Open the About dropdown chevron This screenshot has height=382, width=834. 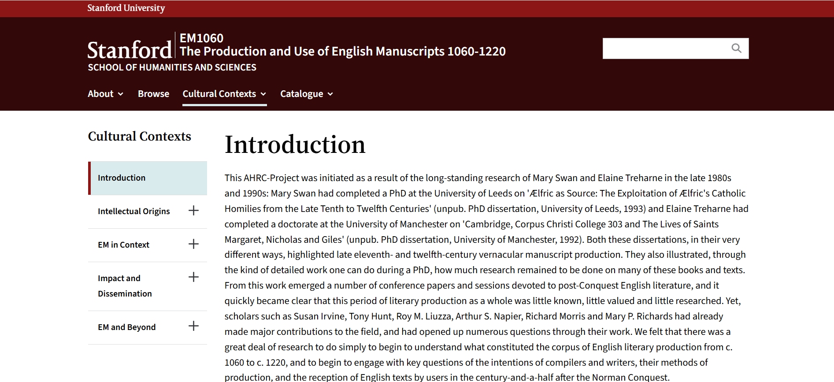[x=120, y=94]
